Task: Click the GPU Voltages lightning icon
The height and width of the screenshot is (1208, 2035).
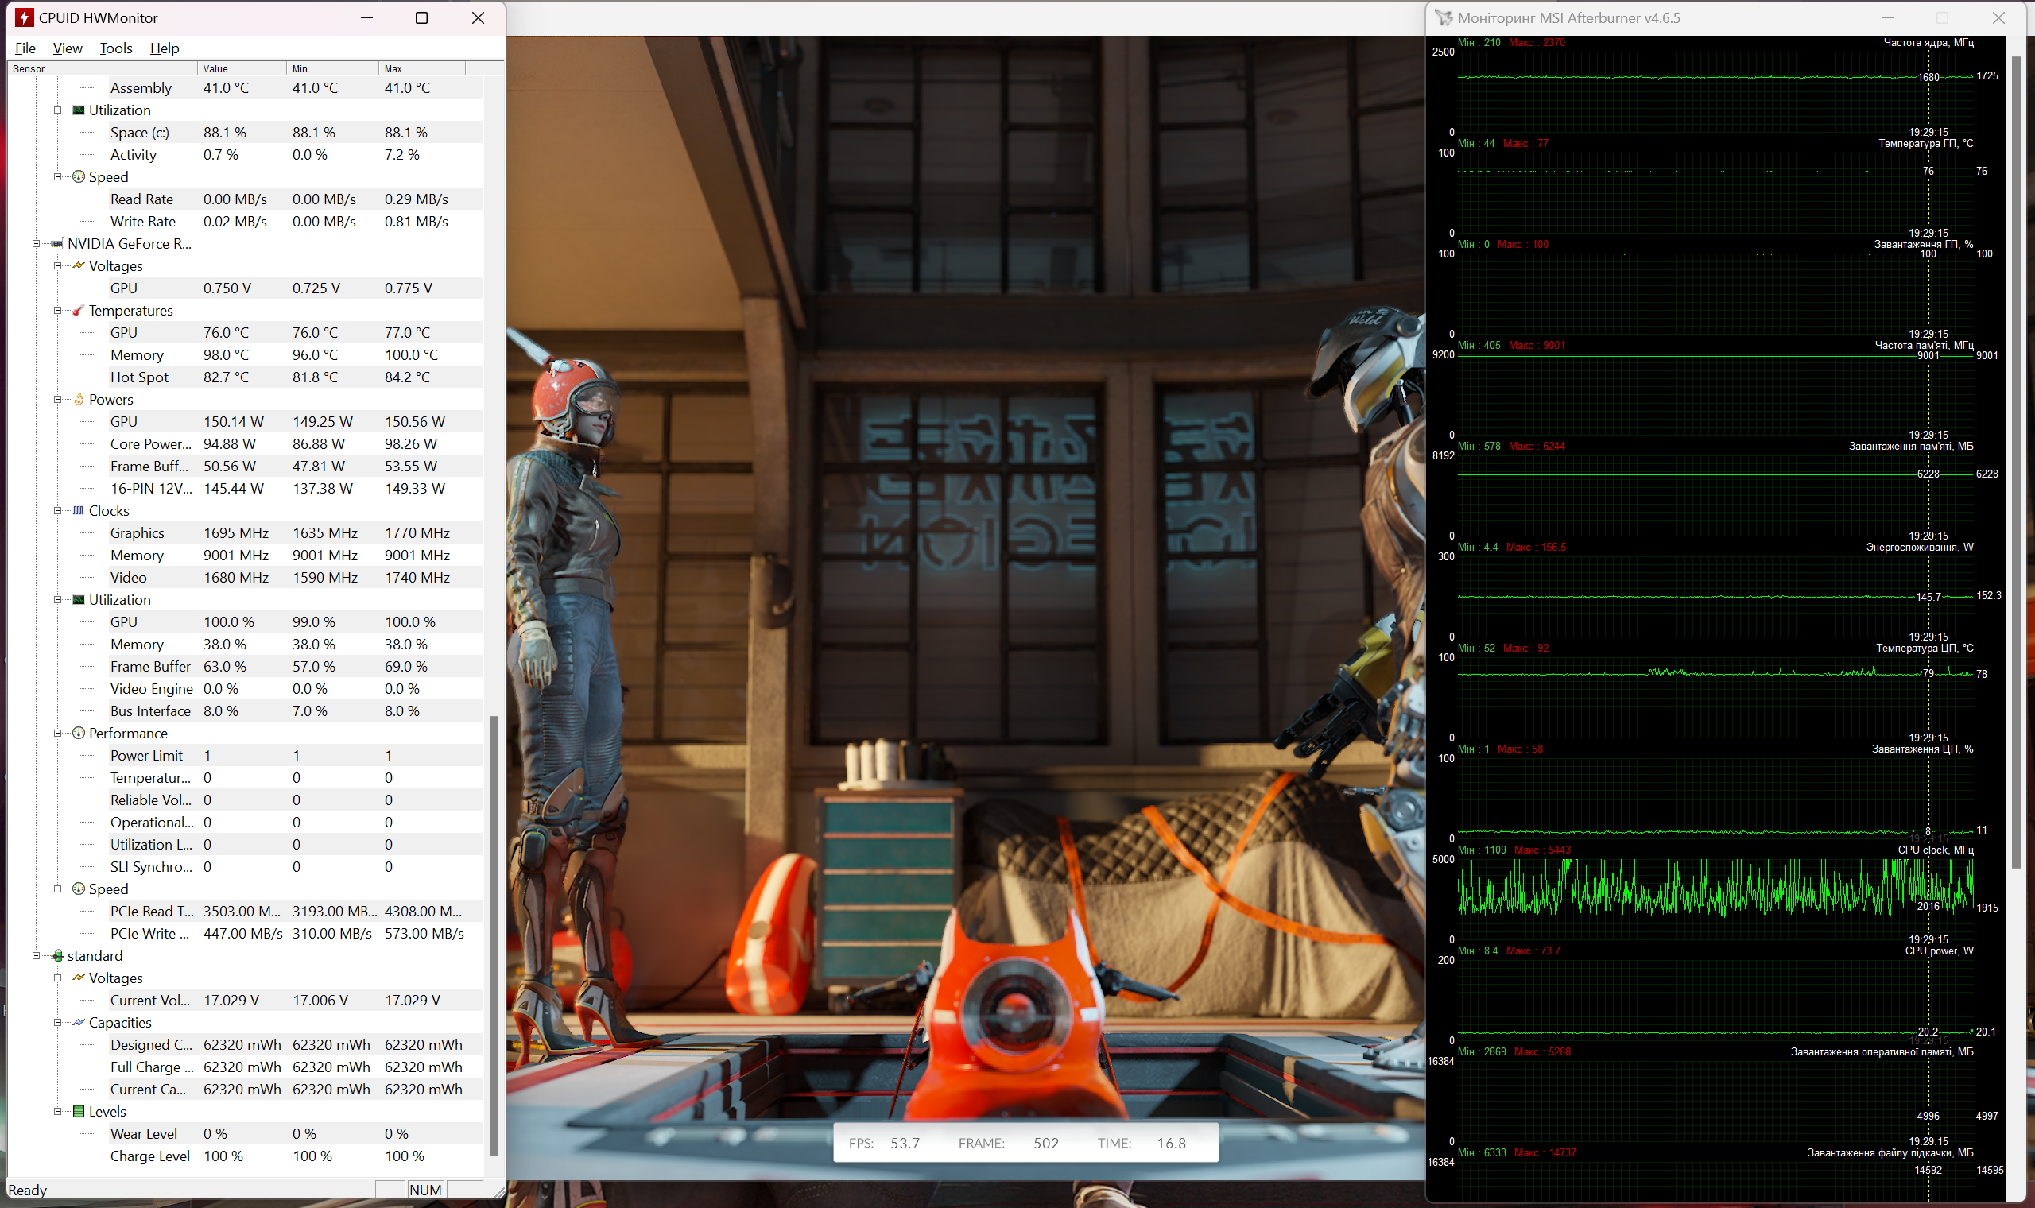Action: 78,265
